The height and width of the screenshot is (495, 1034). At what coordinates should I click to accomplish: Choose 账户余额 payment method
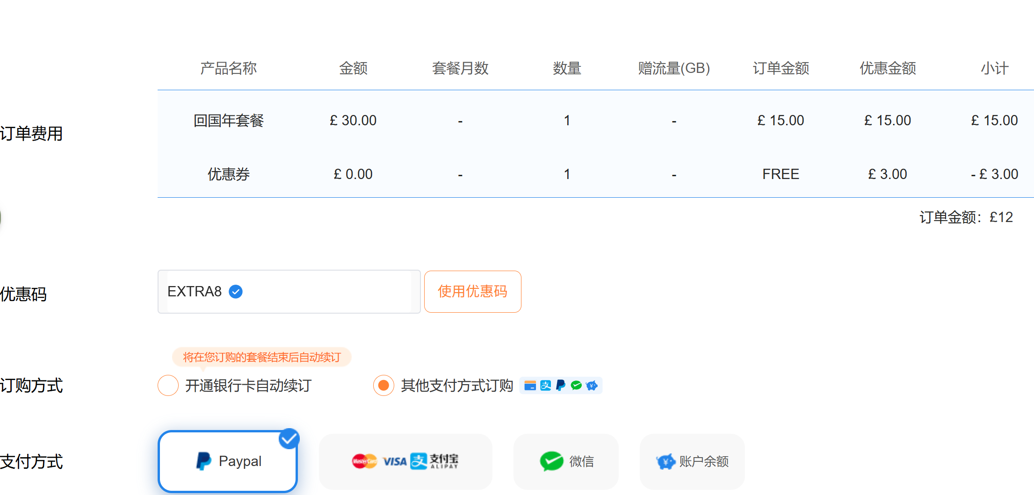tap(692, 461)
